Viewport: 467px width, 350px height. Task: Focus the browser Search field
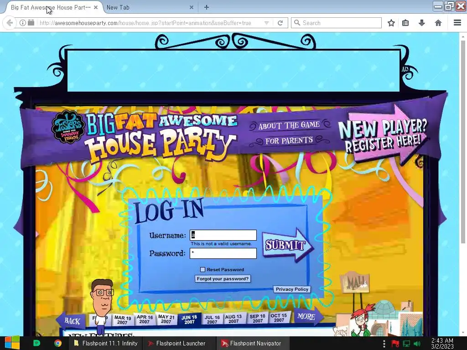[336, 23]
